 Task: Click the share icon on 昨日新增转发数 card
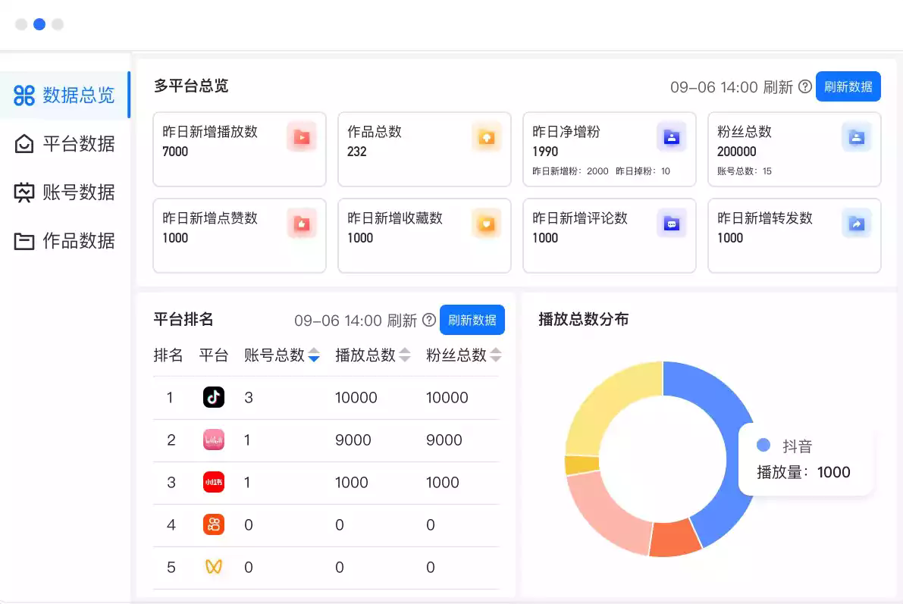coord(856,224)
